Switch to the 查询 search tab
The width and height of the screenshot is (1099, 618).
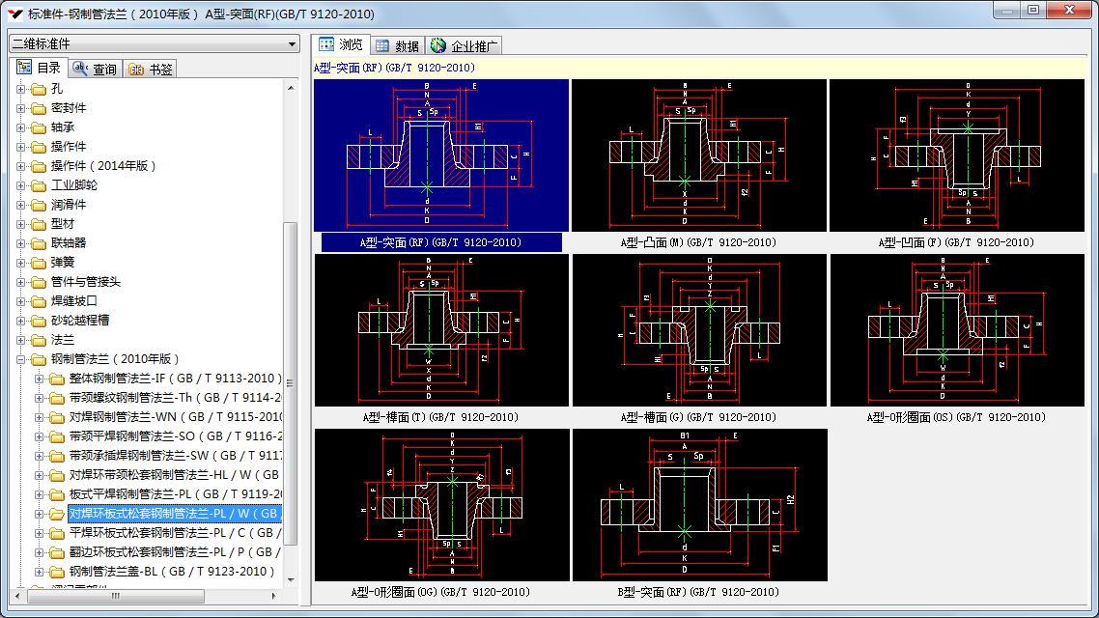[x=95, y=69]
